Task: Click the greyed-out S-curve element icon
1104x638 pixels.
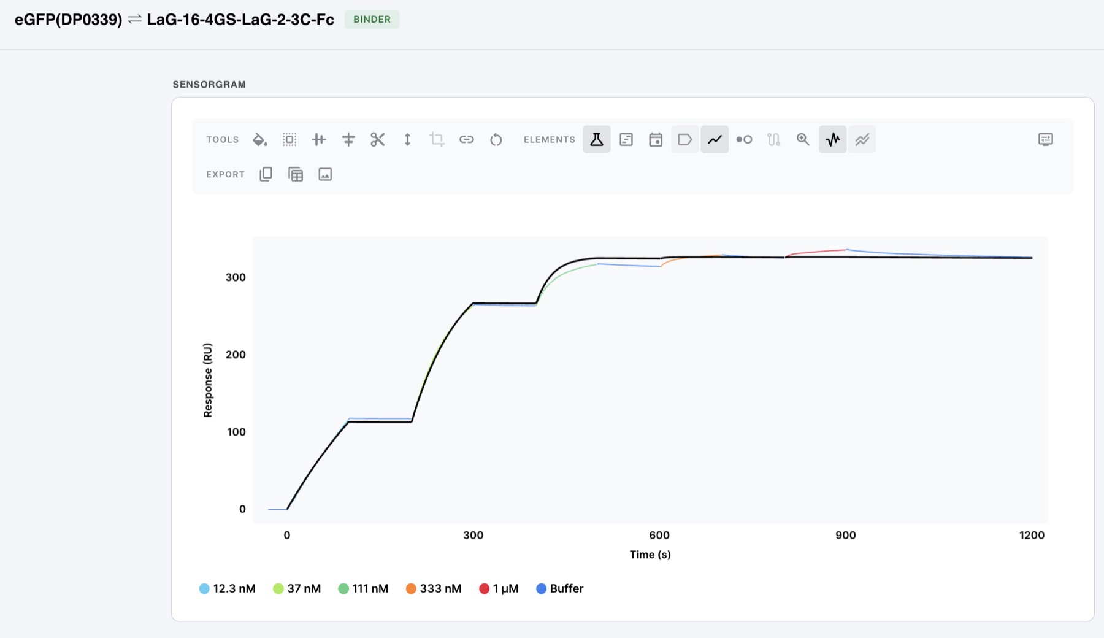Action: click(773, 139)
